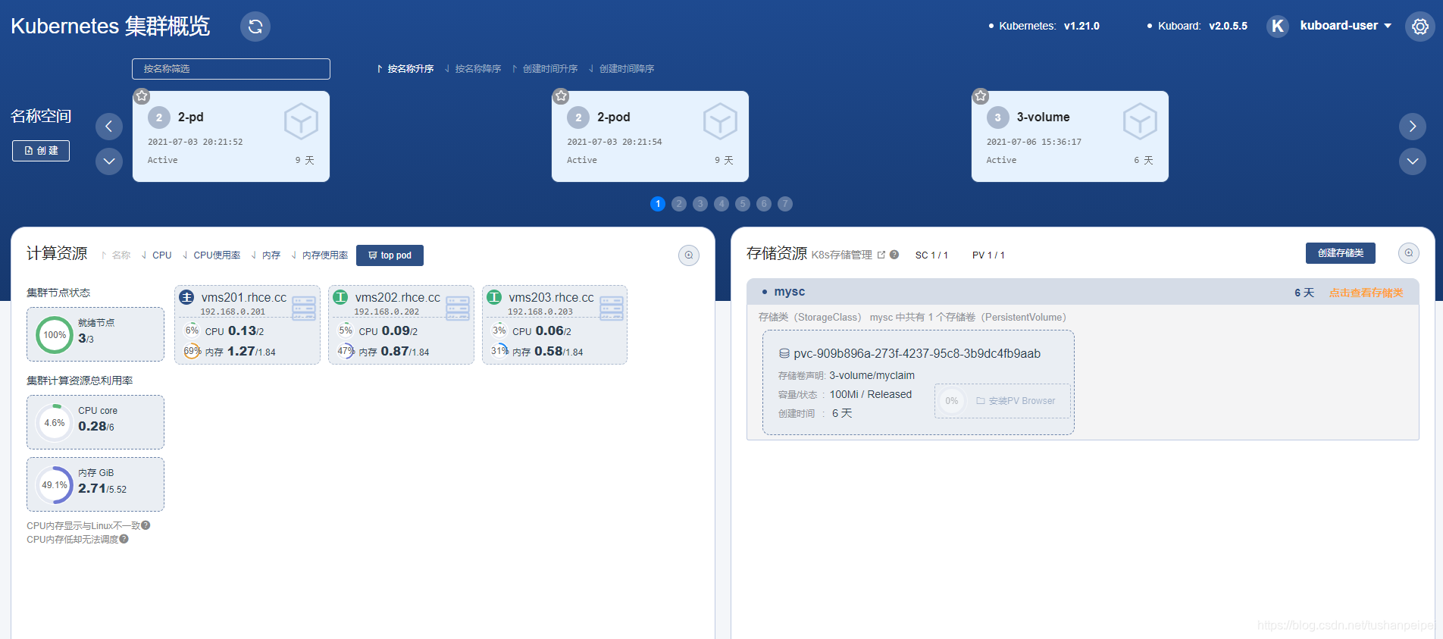
Task: Click the cube icon on 2-pod card
Action: [720, 121]
